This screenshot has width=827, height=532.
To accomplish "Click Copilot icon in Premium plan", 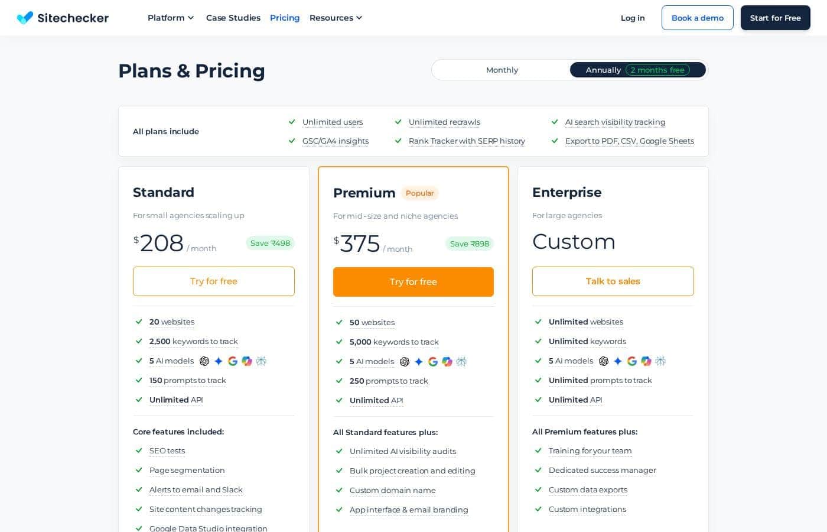I will pos(447,362).
